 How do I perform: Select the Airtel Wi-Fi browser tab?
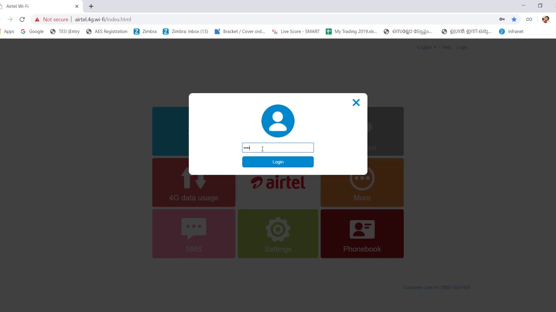[x=39, y=6]
